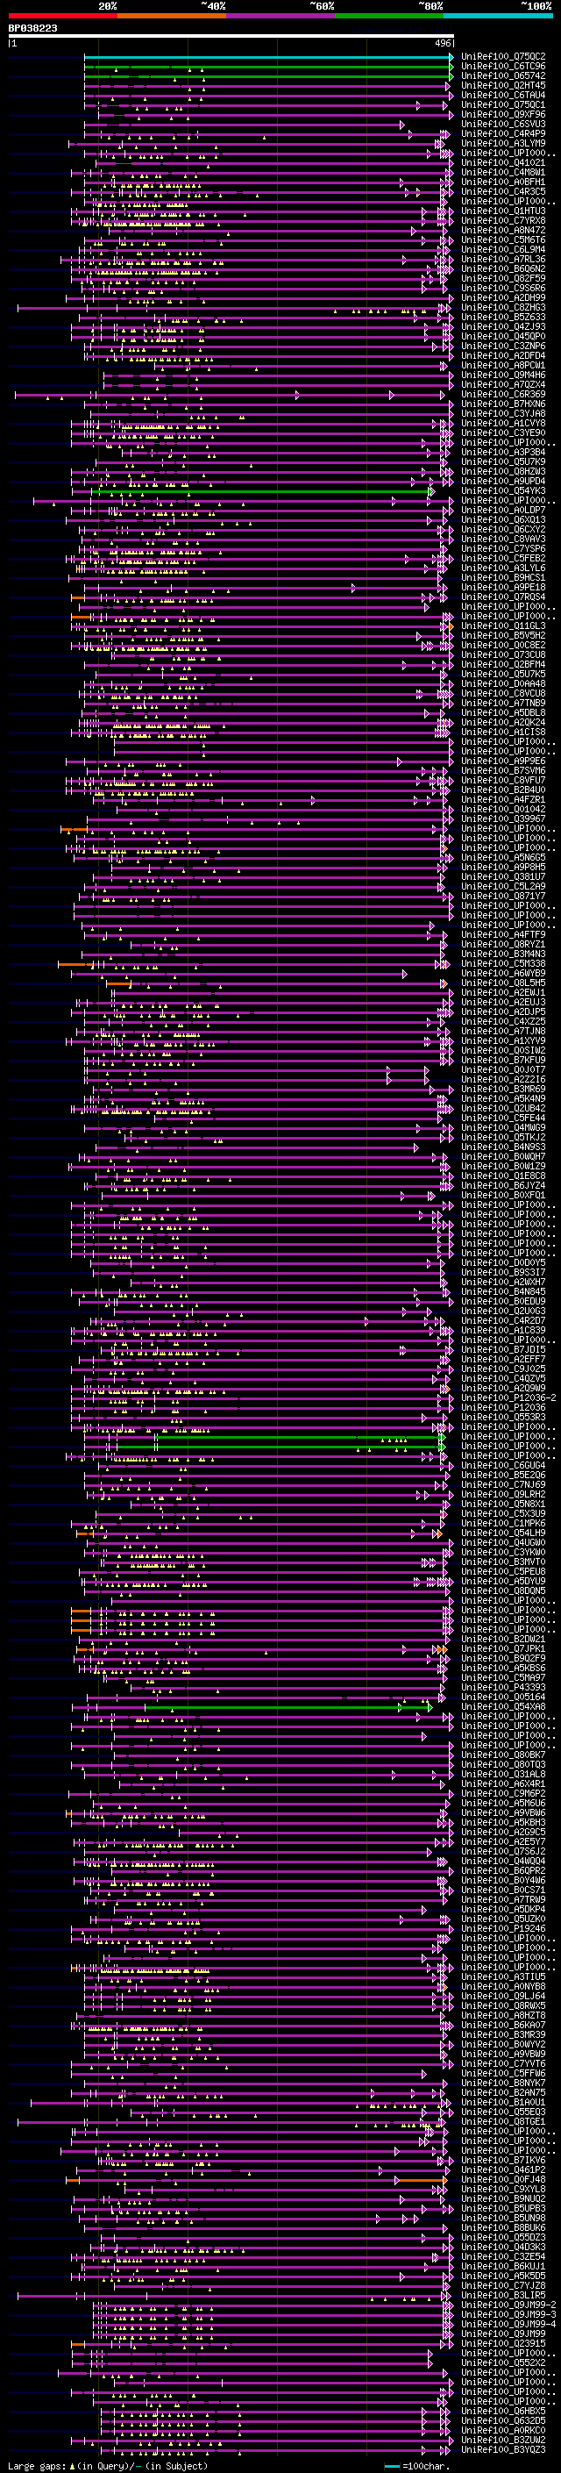Select label UniRef100_B7JDI5
The width and height of the screenshot is (561, 2473).
pyautogui.click(x=503, y=1350)
